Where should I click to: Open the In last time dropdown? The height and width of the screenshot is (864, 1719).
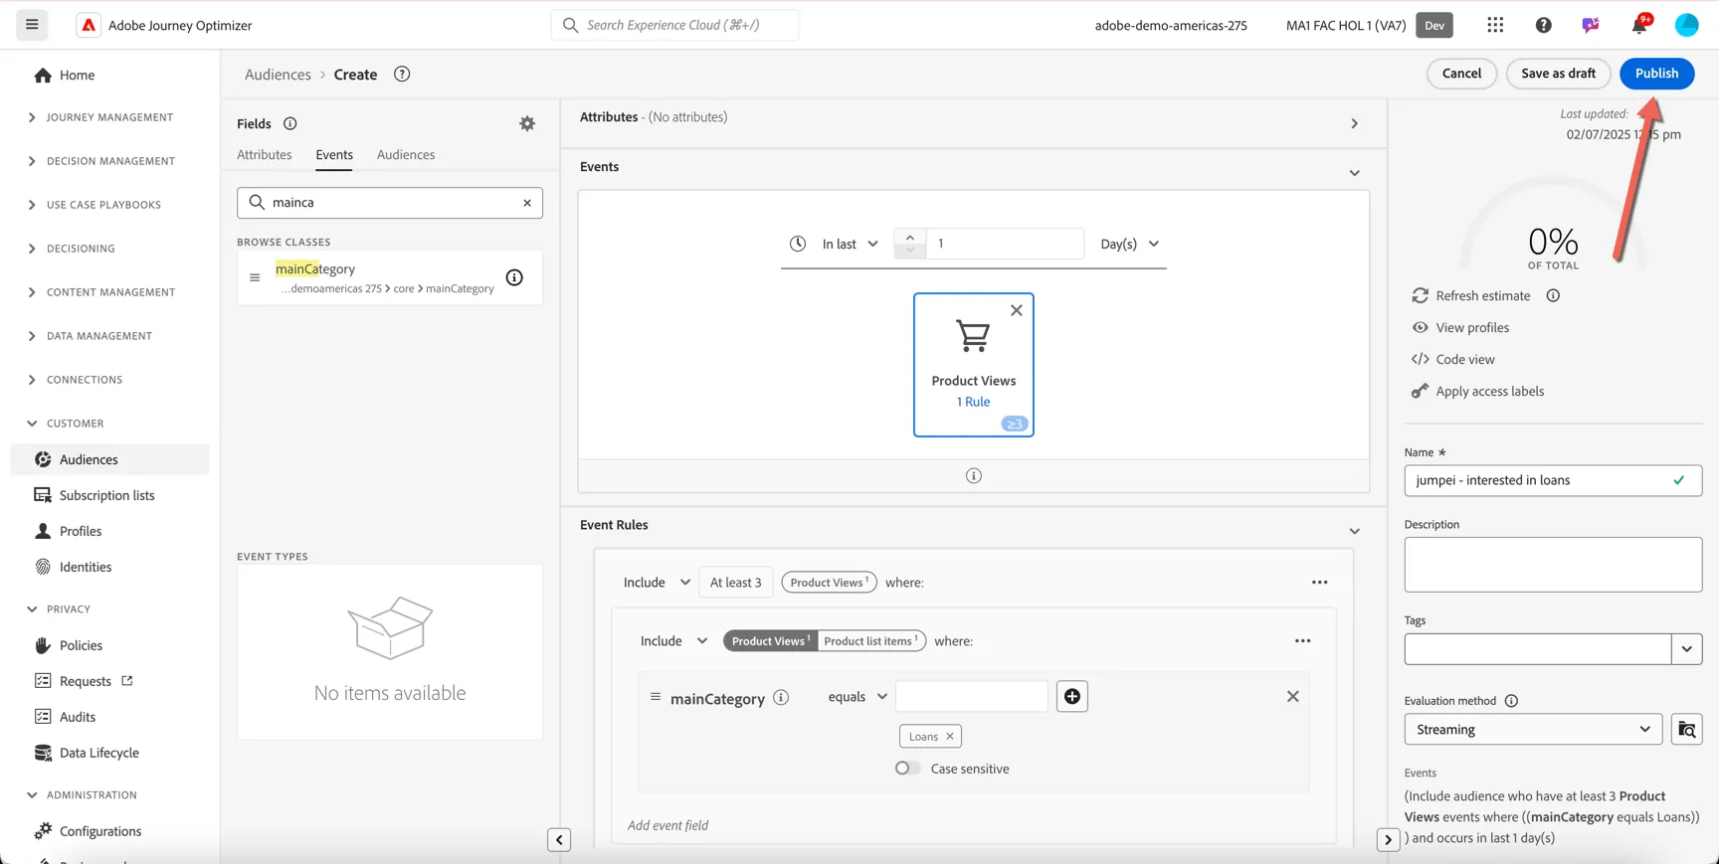(850, 244)
